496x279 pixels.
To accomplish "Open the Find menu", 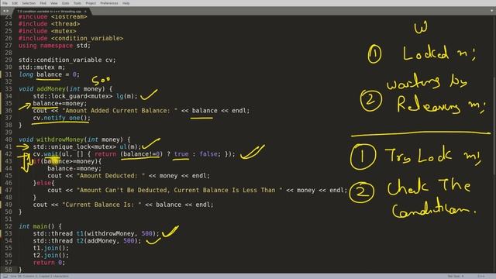I will pos(43,3).
